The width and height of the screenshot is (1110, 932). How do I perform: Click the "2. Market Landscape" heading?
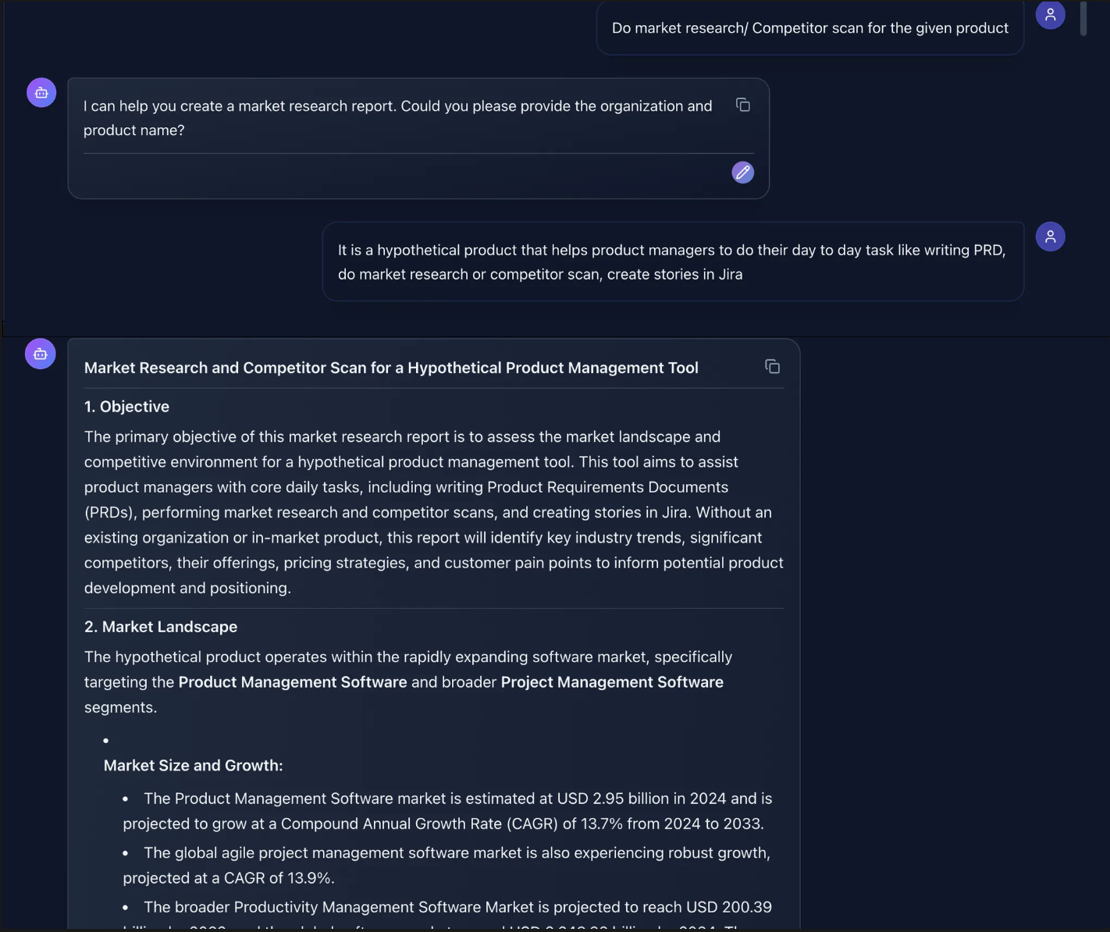point(161,627)
